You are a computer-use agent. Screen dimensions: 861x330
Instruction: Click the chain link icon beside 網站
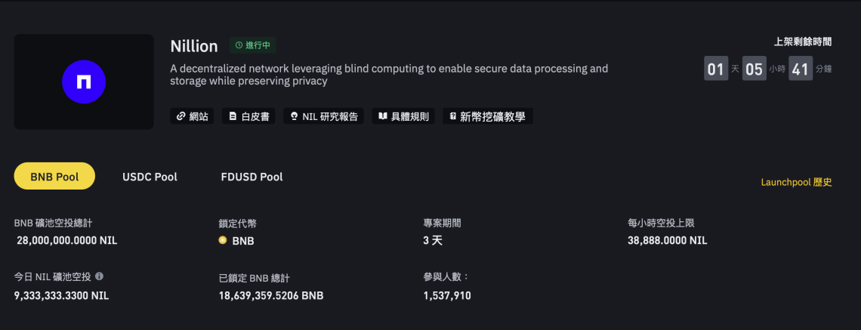181,116
